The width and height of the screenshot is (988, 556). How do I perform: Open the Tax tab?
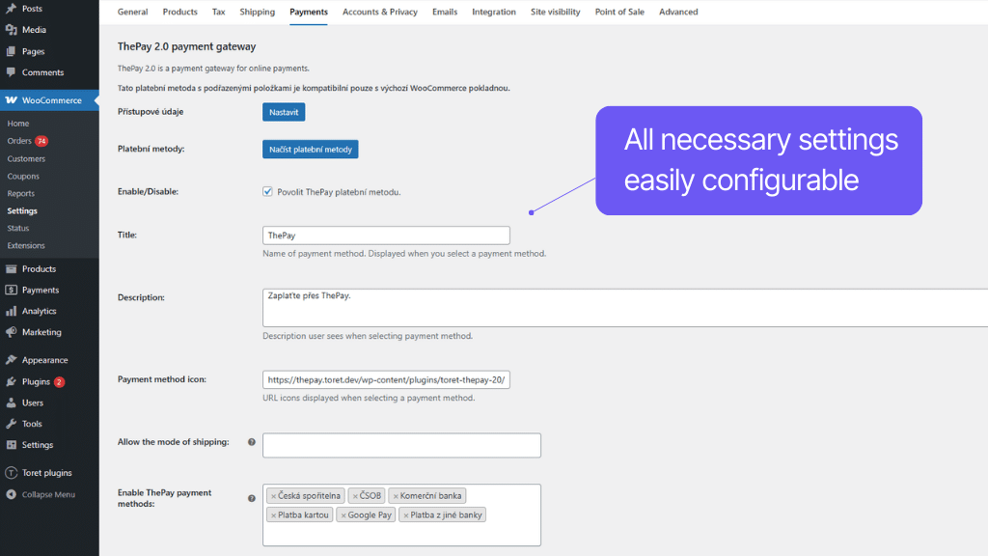[x=219, y=12]
